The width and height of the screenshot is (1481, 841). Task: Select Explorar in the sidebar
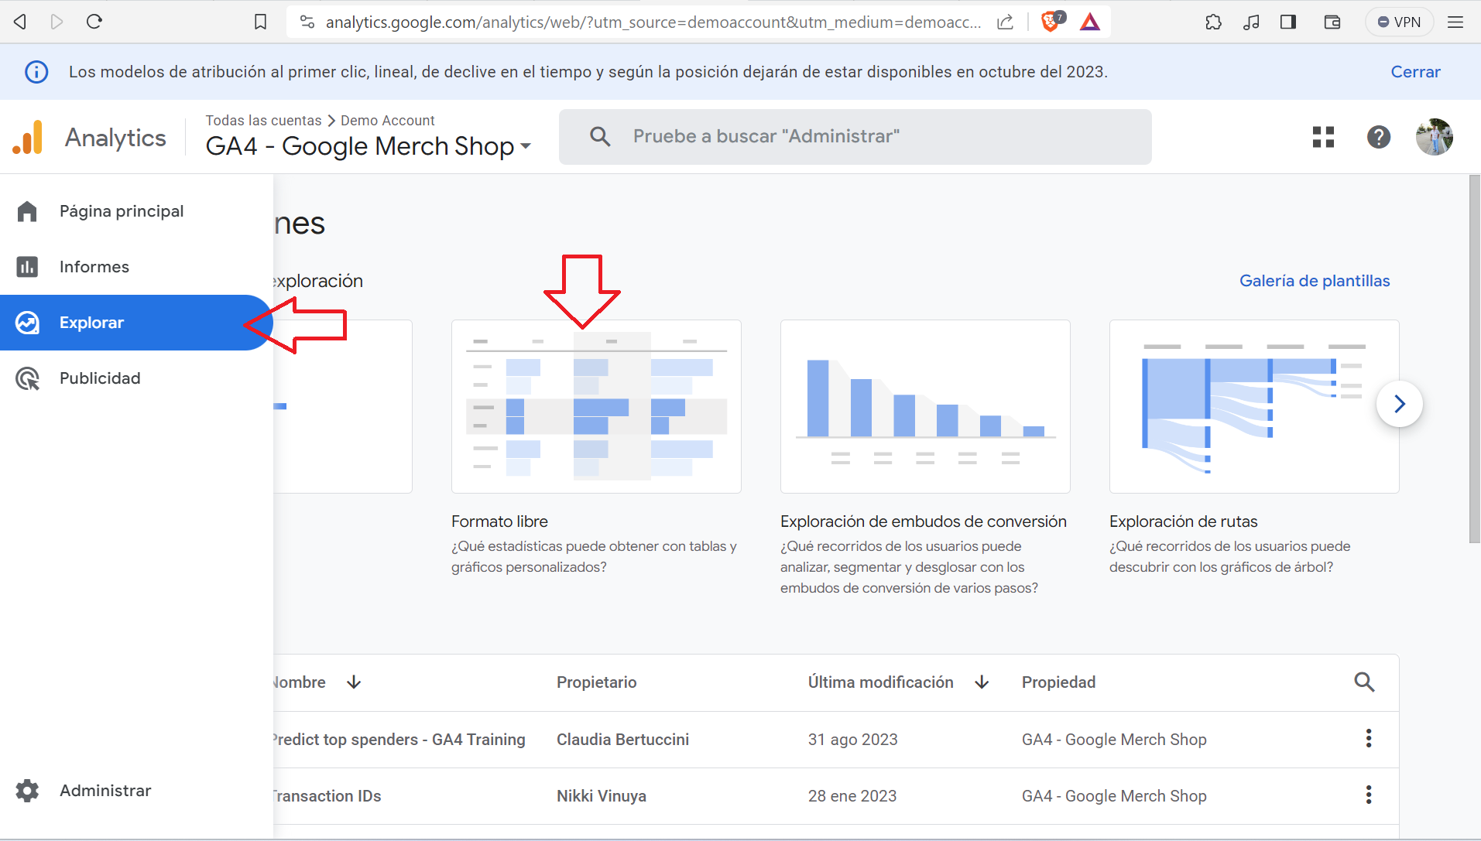click(x=136, y=323)
